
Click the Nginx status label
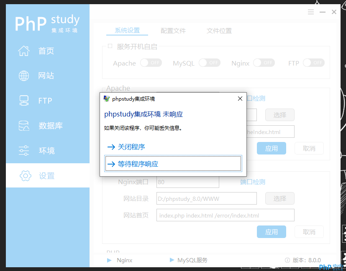[124, 260]
